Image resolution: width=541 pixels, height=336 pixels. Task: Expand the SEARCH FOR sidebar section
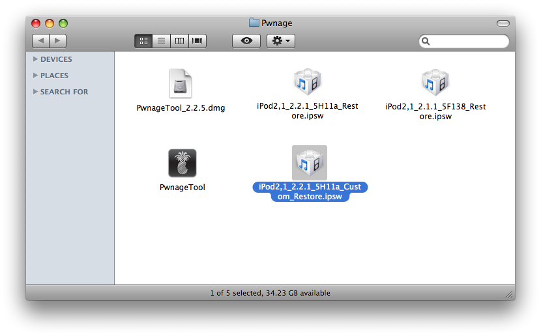[35, 92]
